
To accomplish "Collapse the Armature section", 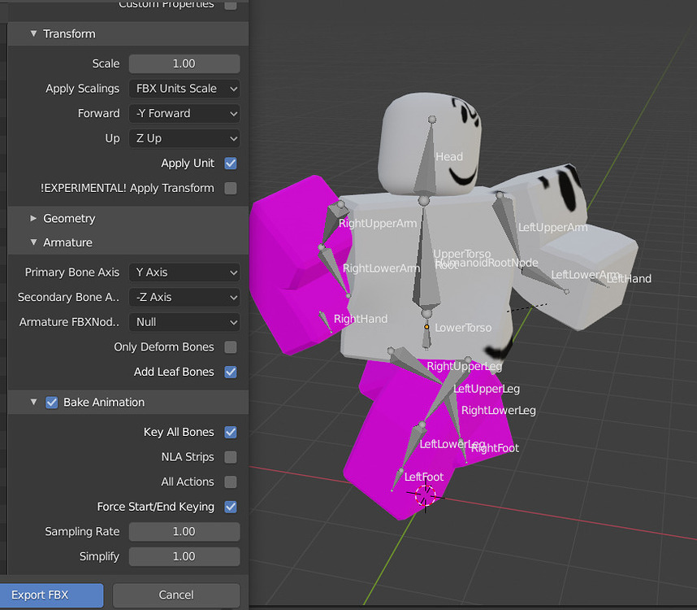I will tap(33, 242).
